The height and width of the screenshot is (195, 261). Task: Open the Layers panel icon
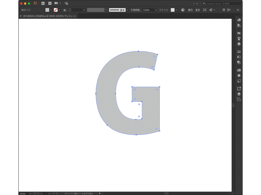239,94
